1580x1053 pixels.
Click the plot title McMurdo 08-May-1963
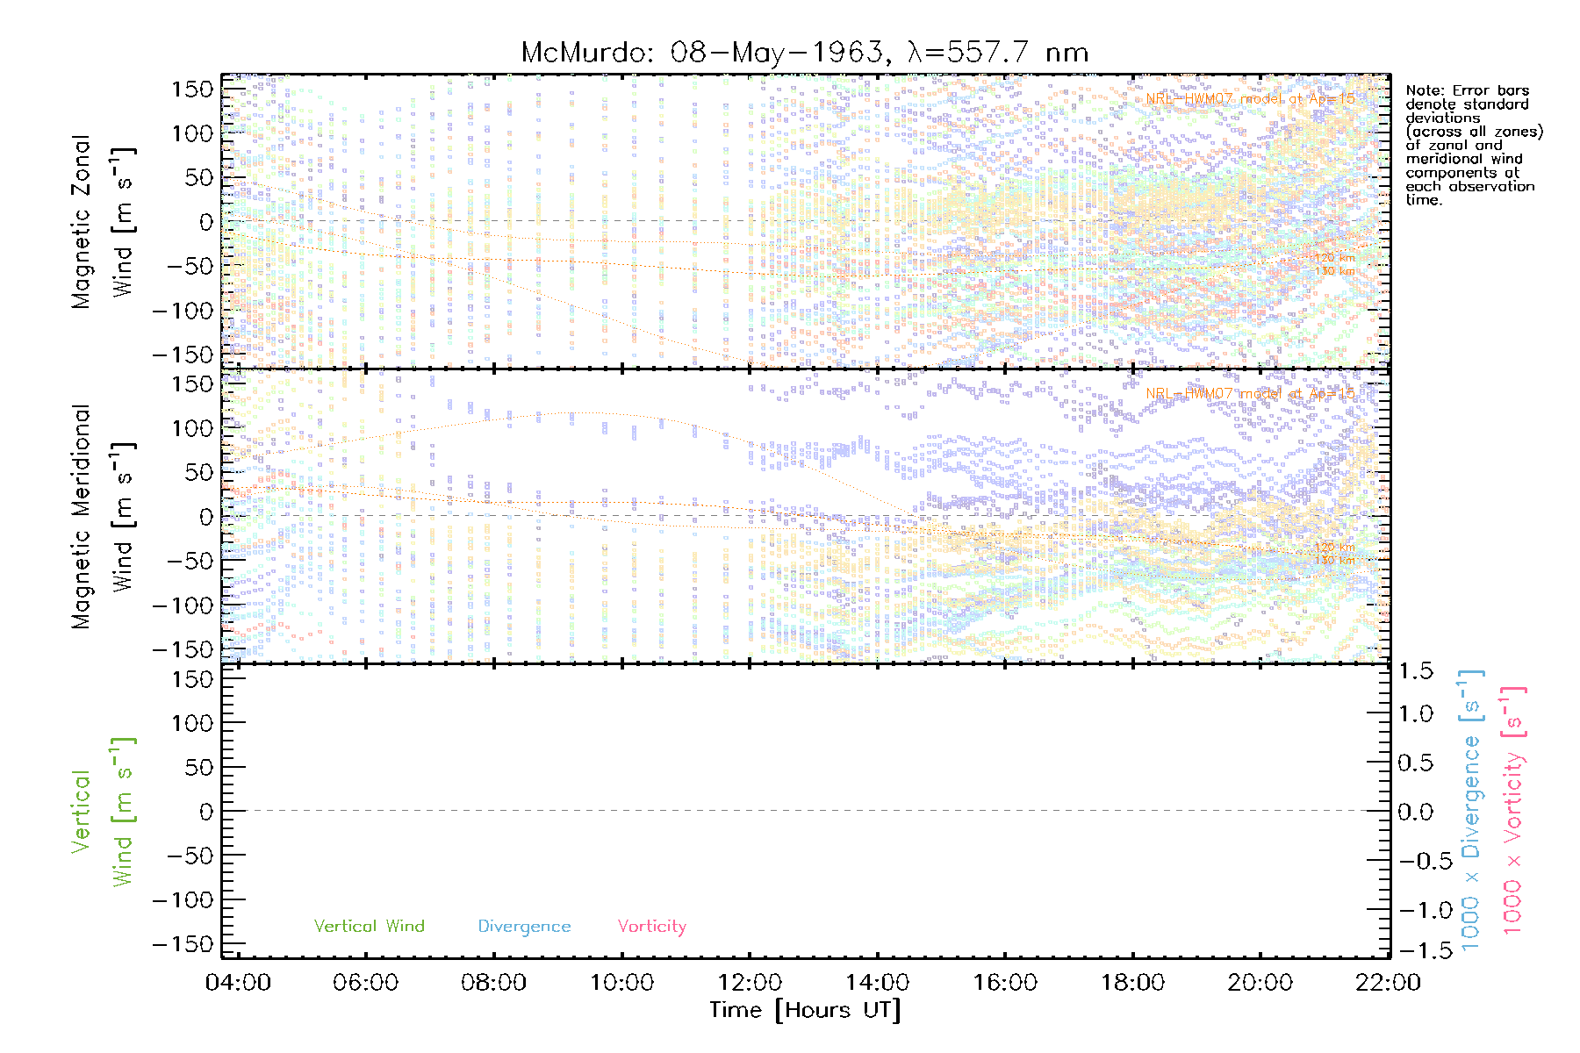[x=804, y=53]
